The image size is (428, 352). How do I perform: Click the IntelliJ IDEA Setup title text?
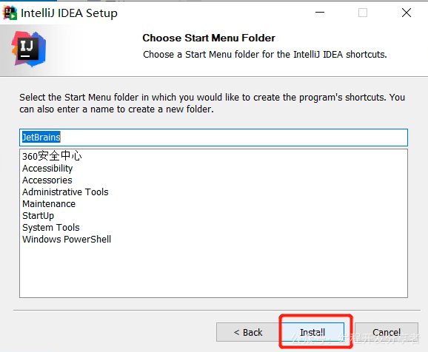click(x=69, y=13)
